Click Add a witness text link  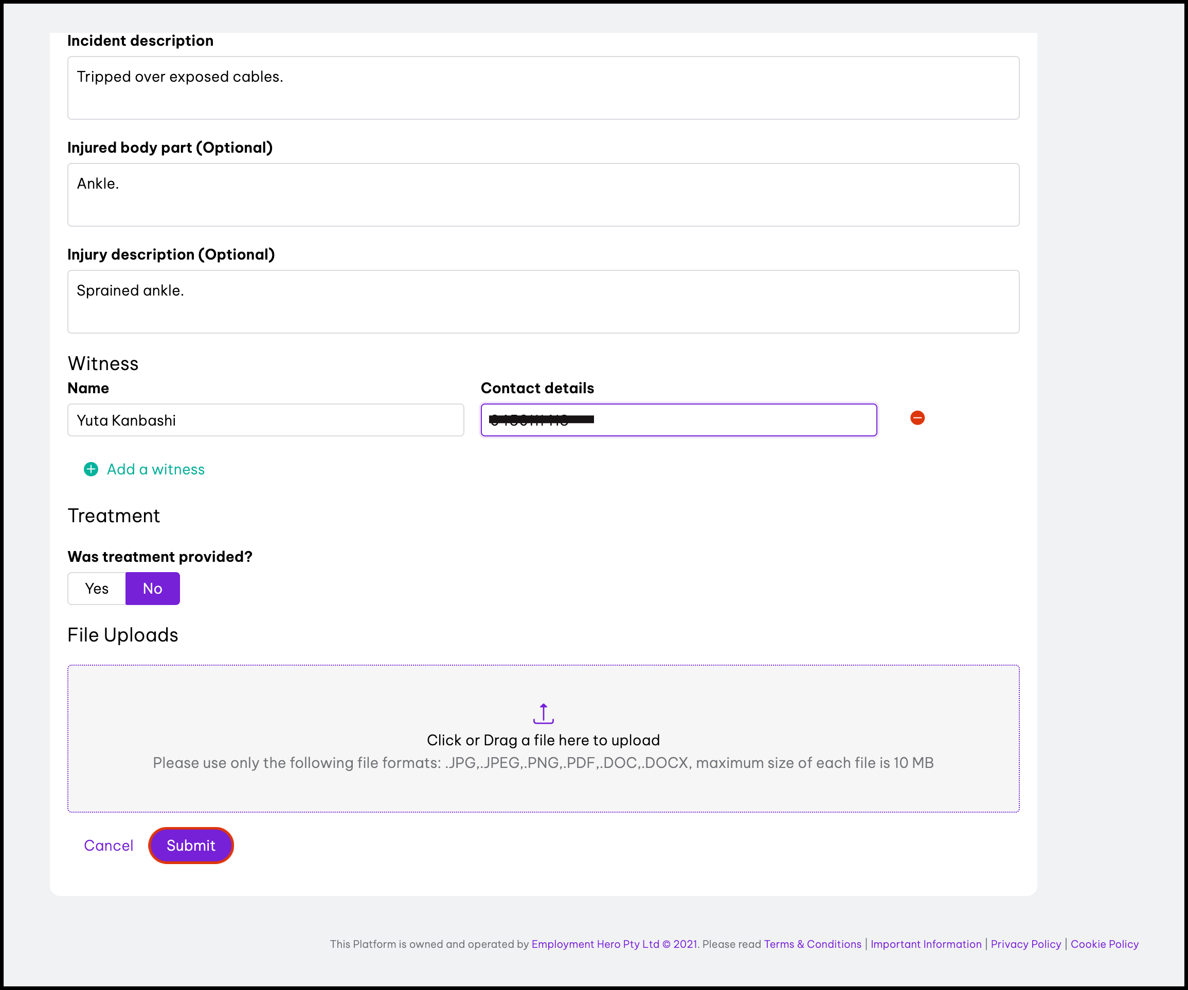[155, 469]
